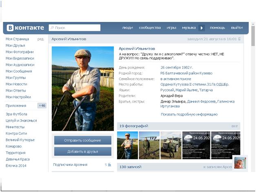Open the 19 фотографий header
256x192 pixels.
pos(134,126)
